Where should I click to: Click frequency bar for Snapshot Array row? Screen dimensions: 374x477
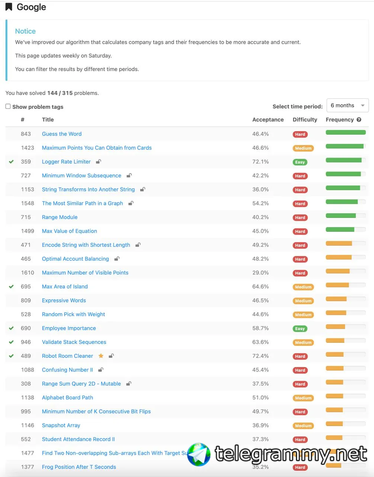[x=346, y=424]
